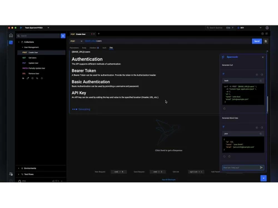278x208 pixels.
Task: Click the documentation vertical scrollbar thumb
Action: tap(267, 104)
